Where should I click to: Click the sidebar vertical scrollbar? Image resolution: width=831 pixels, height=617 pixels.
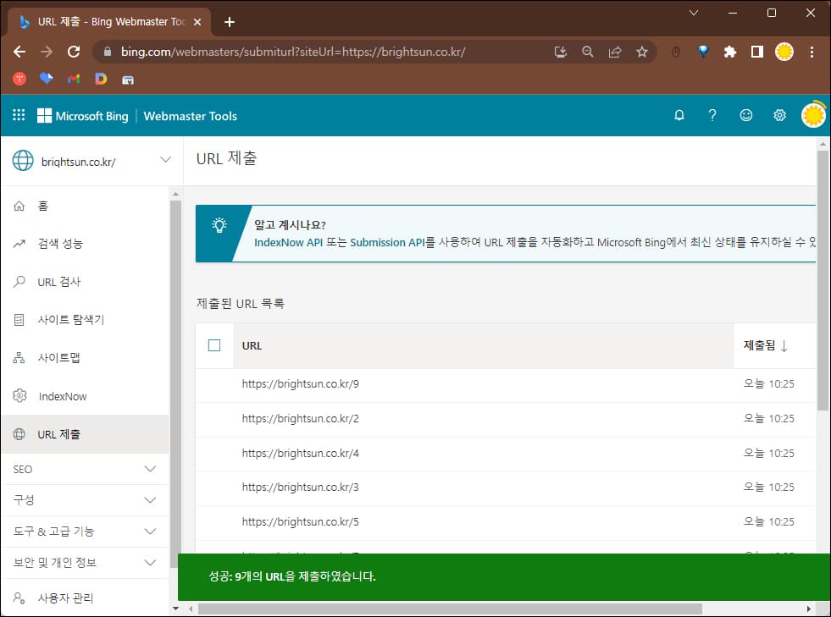point(175,384)
